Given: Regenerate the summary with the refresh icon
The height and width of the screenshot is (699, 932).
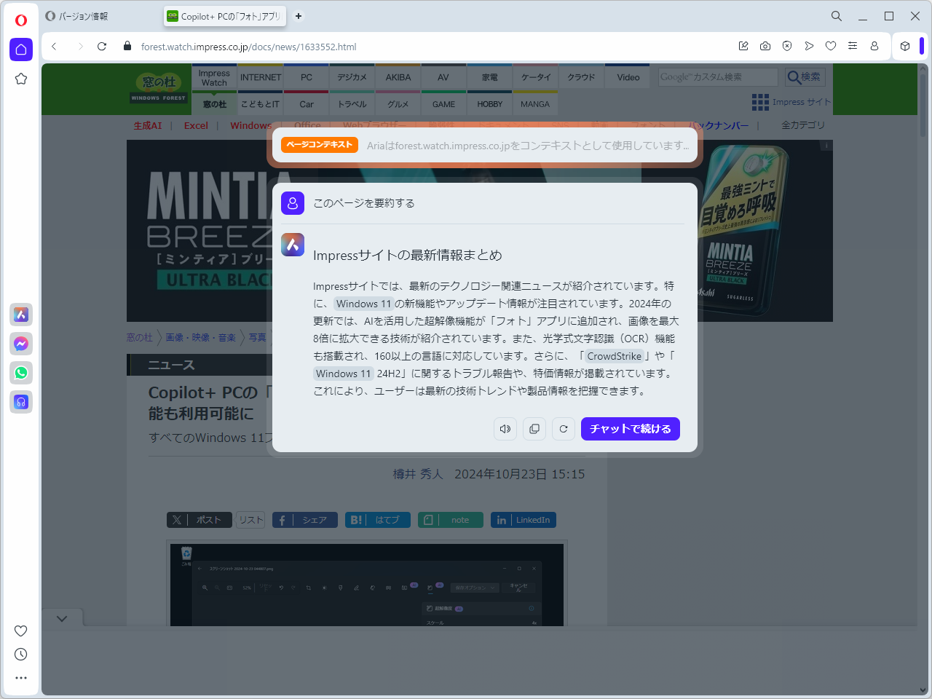Looking at the screenshot, I should coord(564,429).
